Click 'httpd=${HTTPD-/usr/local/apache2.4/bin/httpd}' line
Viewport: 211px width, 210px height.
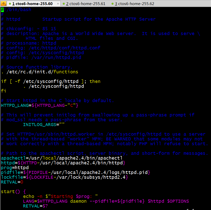(x=63, y=163)
